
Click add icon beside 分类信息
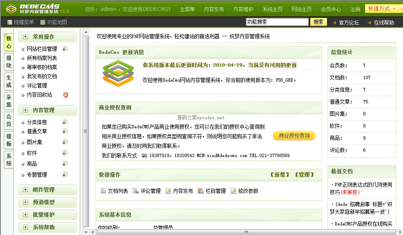pos(65,122)
